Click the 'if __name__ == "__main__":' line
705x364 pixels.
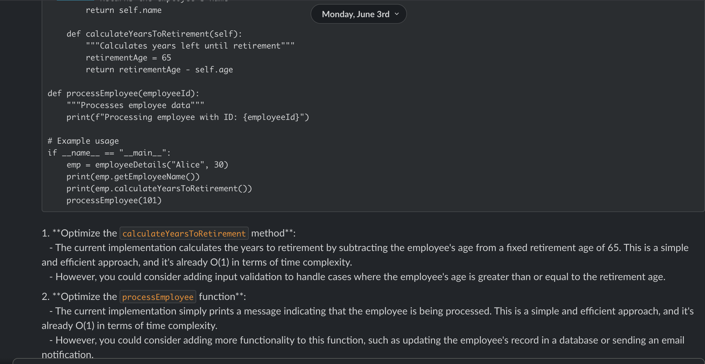(x=109, y=153)
